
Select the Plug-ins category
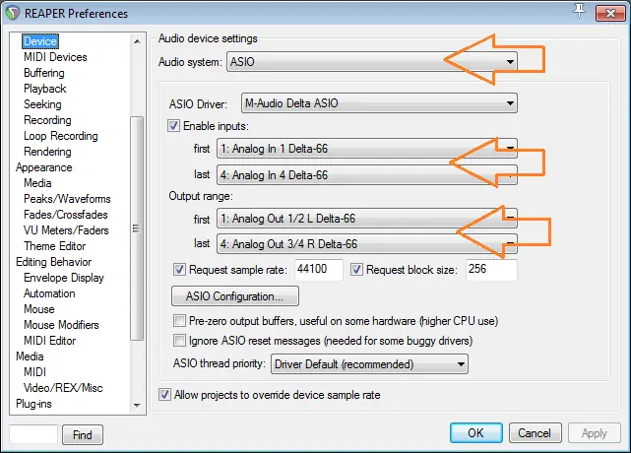(33, 404)
